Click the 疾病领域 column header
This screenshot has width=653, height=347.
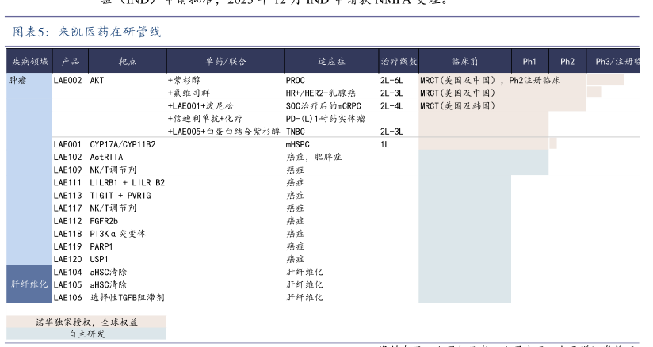29,61
